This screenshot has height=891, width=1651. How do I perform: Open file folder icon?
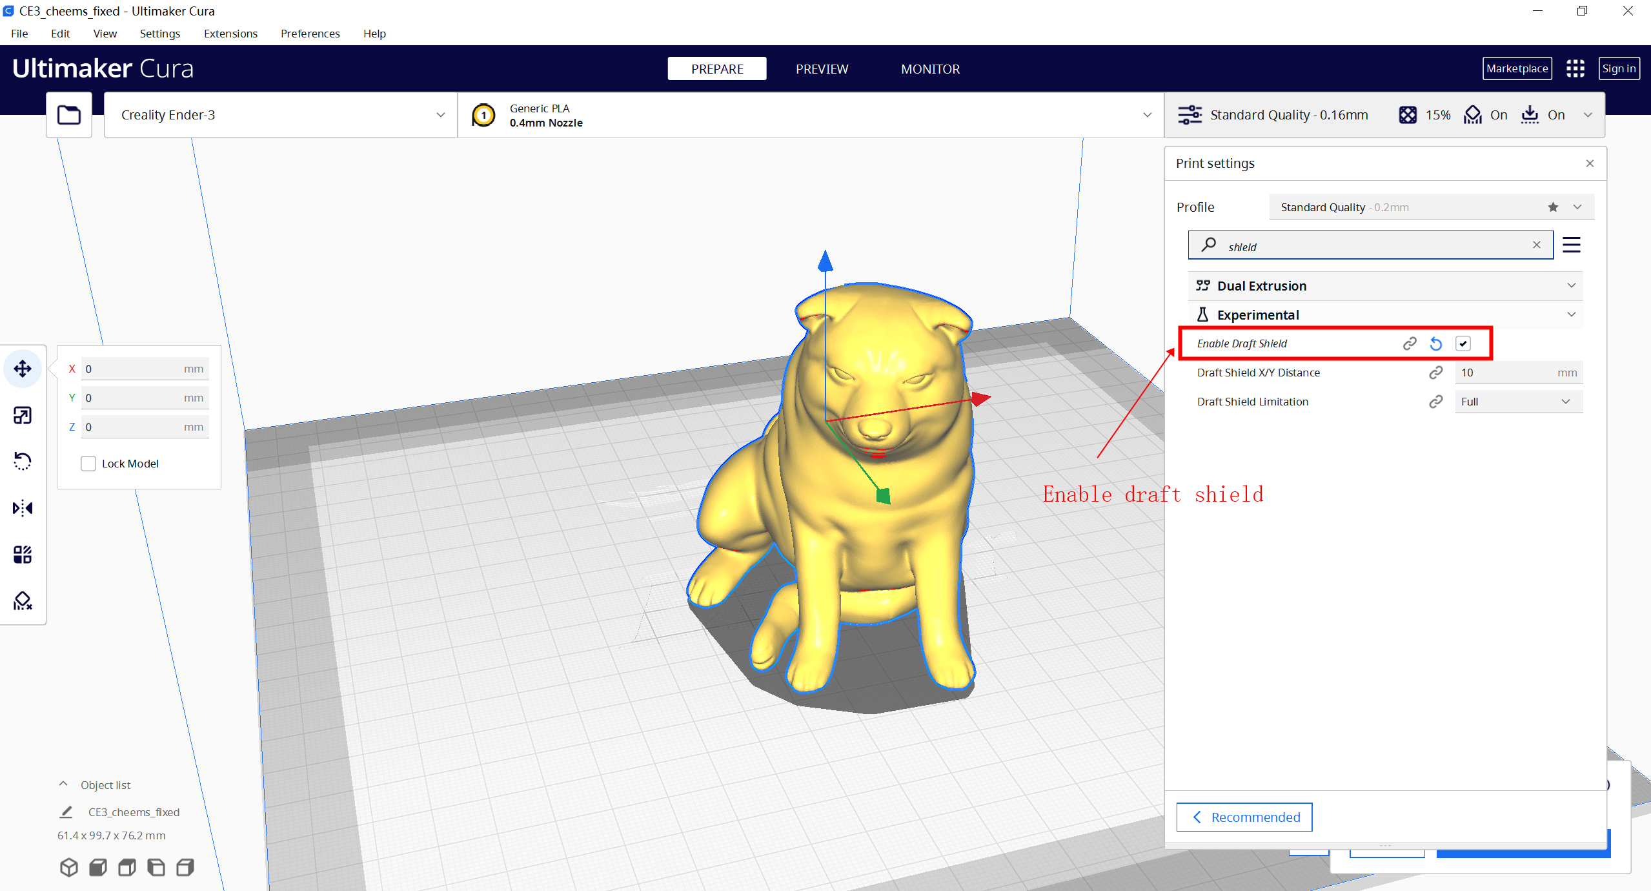69,115
